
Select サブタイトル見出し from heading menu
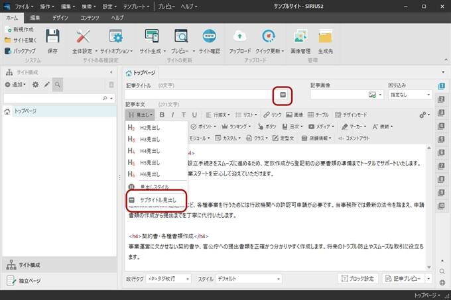[x=159, y=199]
